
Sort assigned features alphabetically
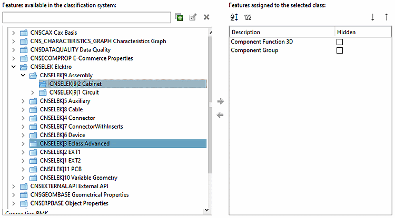click(x=234, y=17)
